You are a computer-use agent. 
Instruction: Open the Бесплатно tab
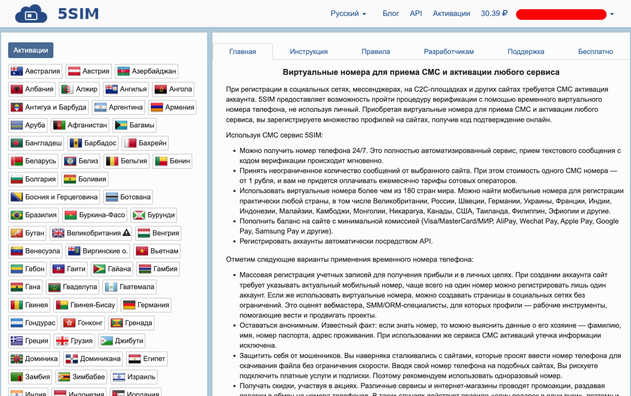(595, 52)
